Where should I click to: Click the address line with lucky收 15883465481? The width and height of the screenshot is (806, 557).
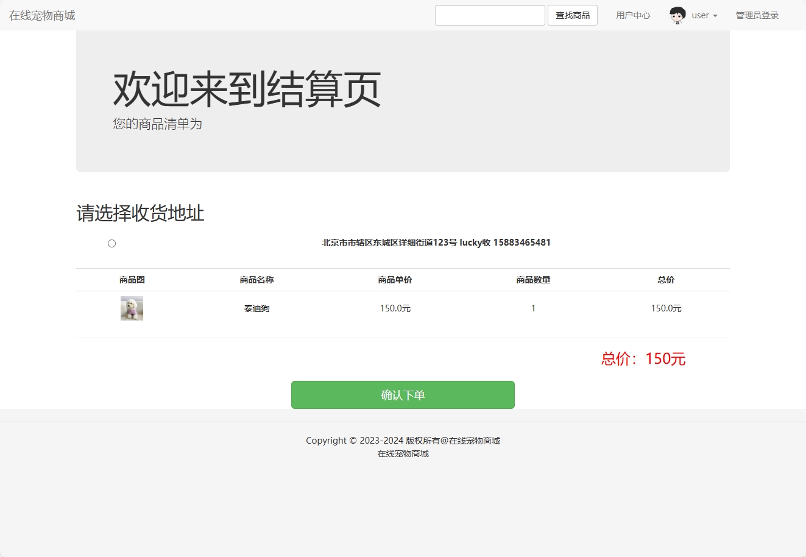[435, 243]
